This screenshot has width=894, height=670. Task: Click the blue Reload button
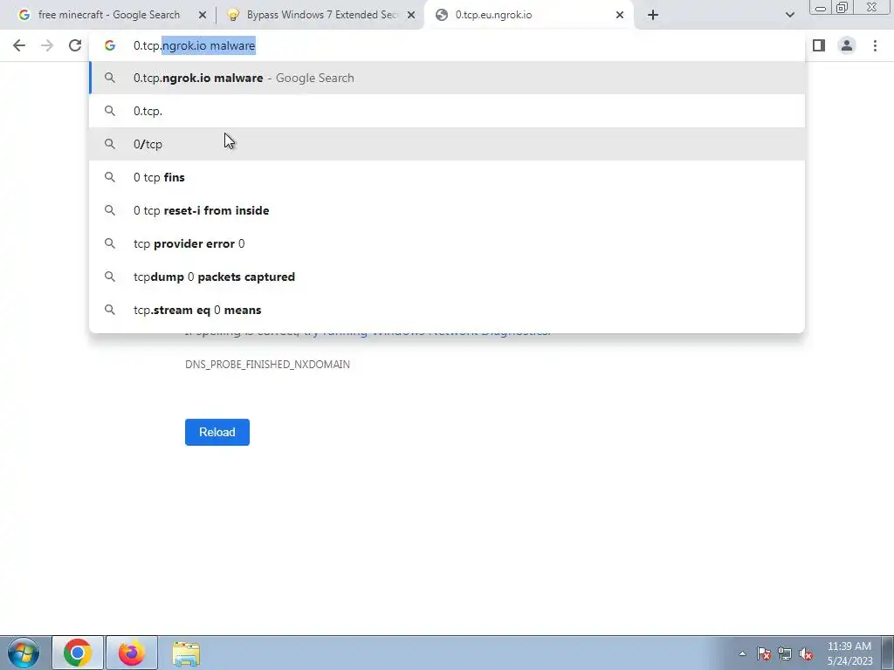click(x=217, y=432)
